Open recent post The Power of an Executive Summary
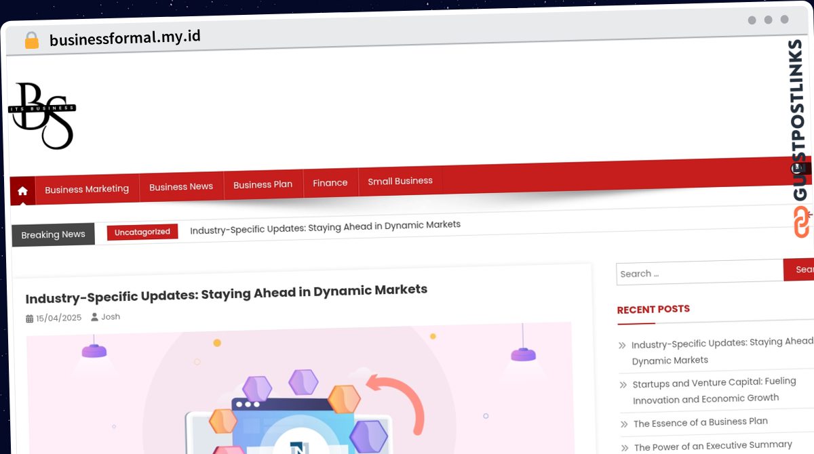This screenshot has width=814, height=454. pos(713,446)
